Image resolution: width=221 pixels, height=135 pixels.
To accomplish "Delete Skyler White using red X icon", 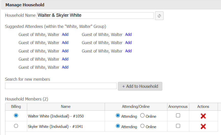I will tap(203, 126).
